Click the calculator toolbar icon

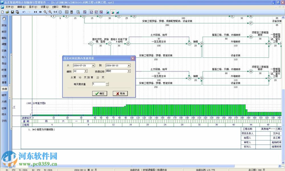click(x=72, y=12)
